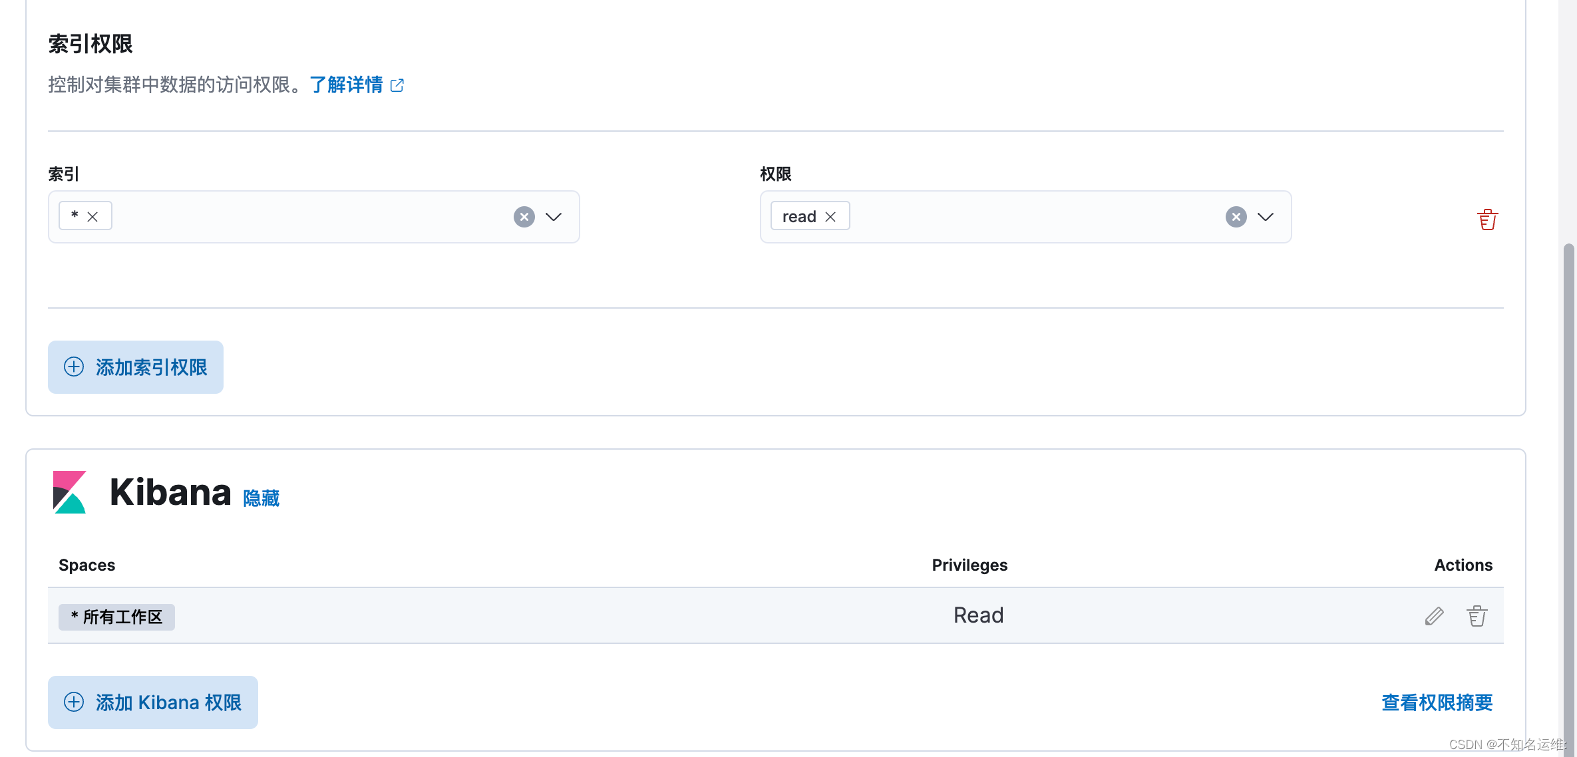Expand the 索引 combo box dropdown

pyautogui.click(x=554, y=217)
